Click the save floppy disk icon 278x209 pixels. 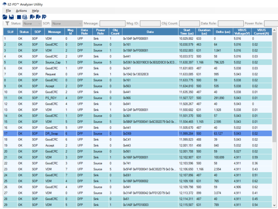[x=11, y=17]
